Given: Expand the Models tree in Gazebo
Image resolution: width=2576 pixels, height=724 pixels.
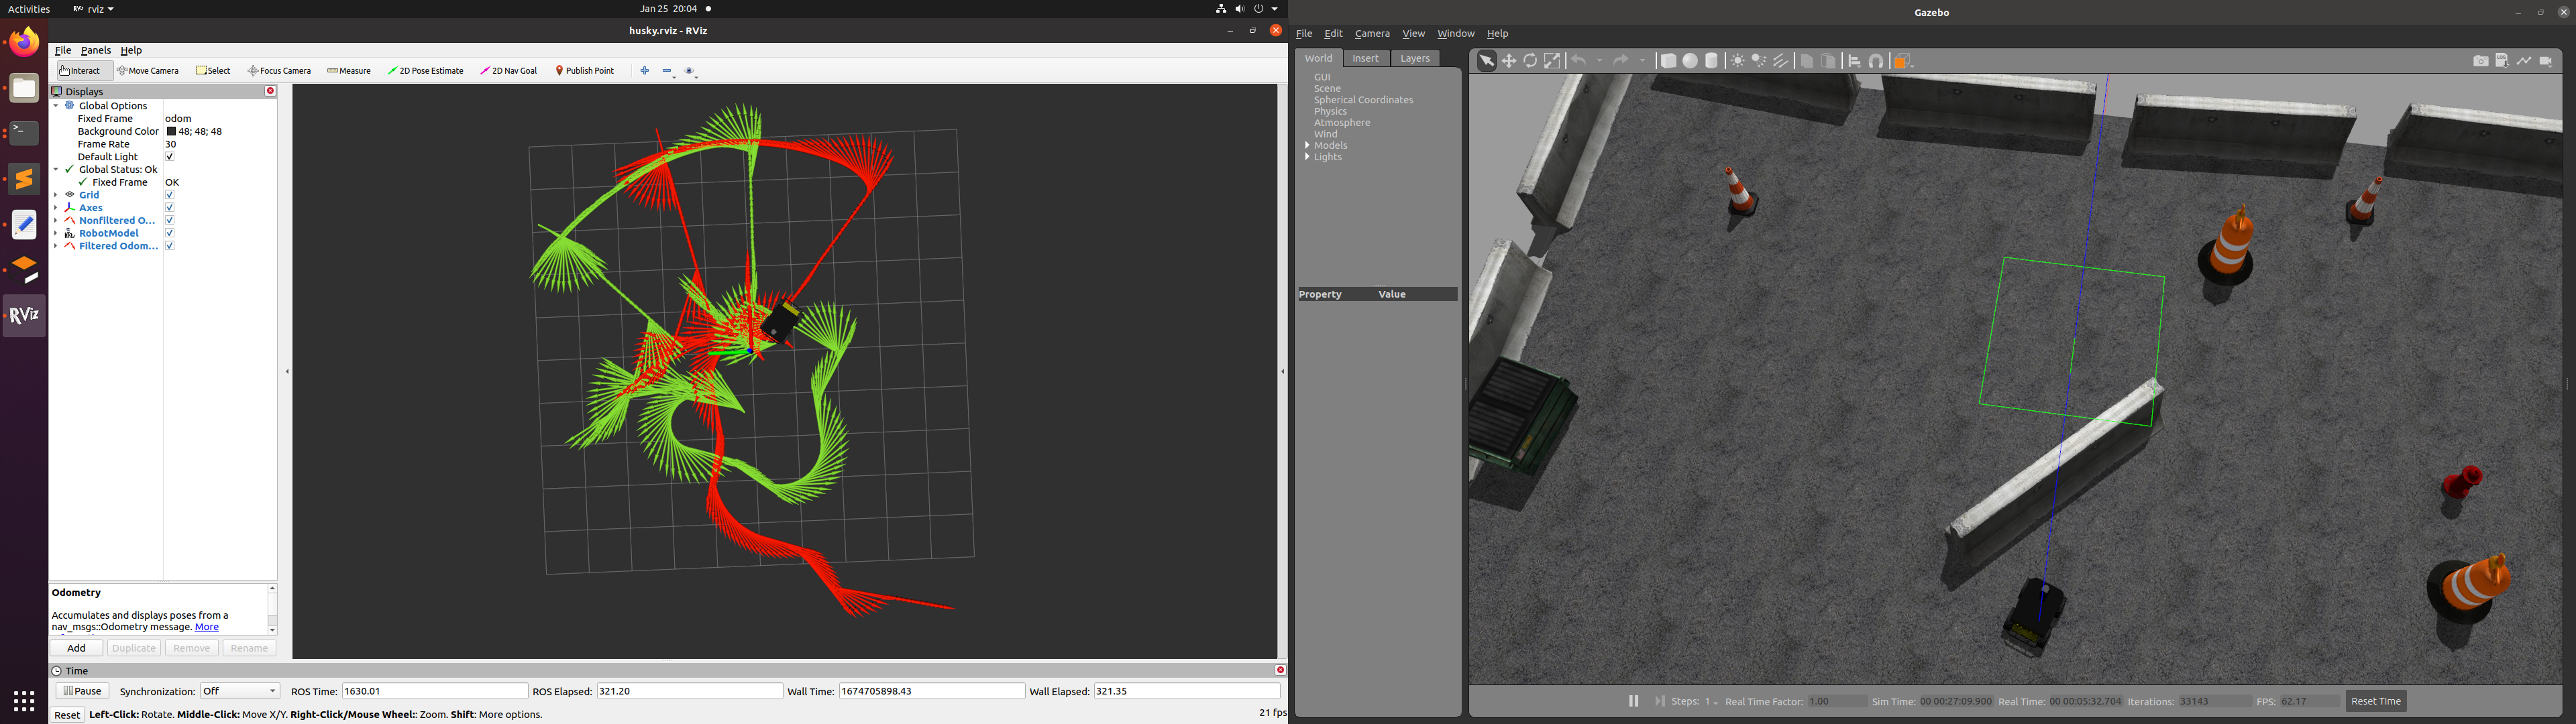Looking at the screenshot, I should pos(1308,146).
